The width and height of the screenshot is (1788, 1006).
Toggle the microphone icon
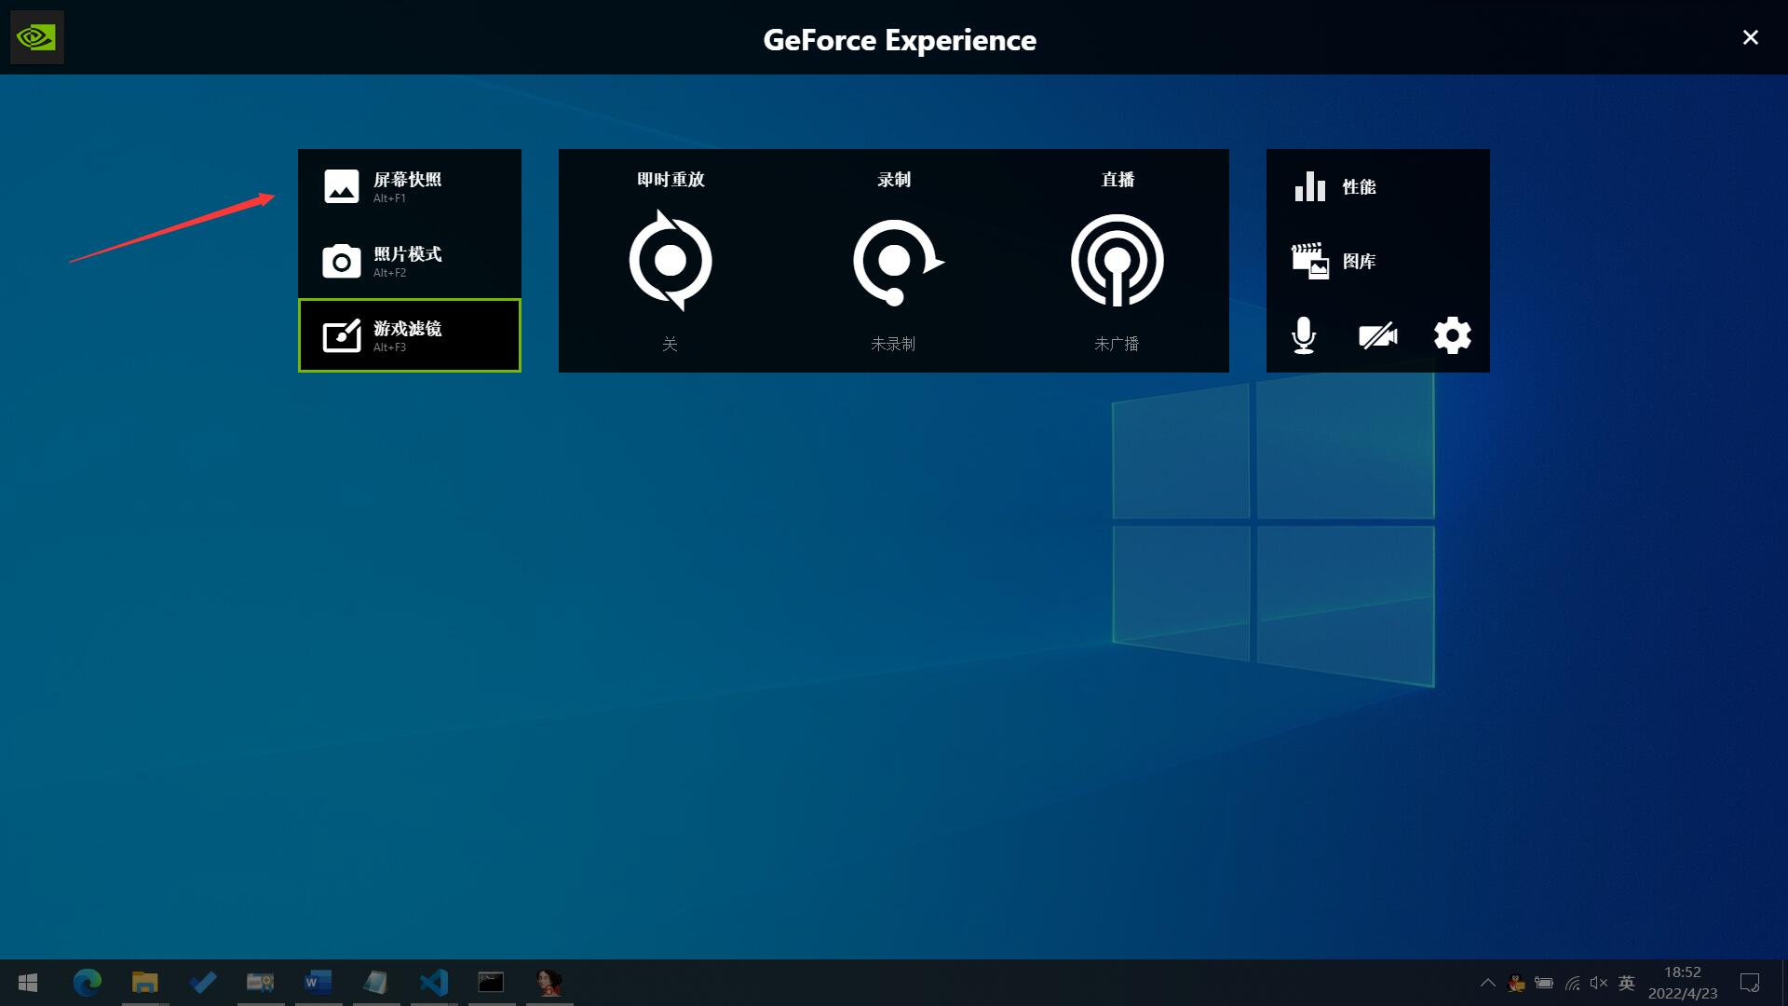click(1304, 335)
